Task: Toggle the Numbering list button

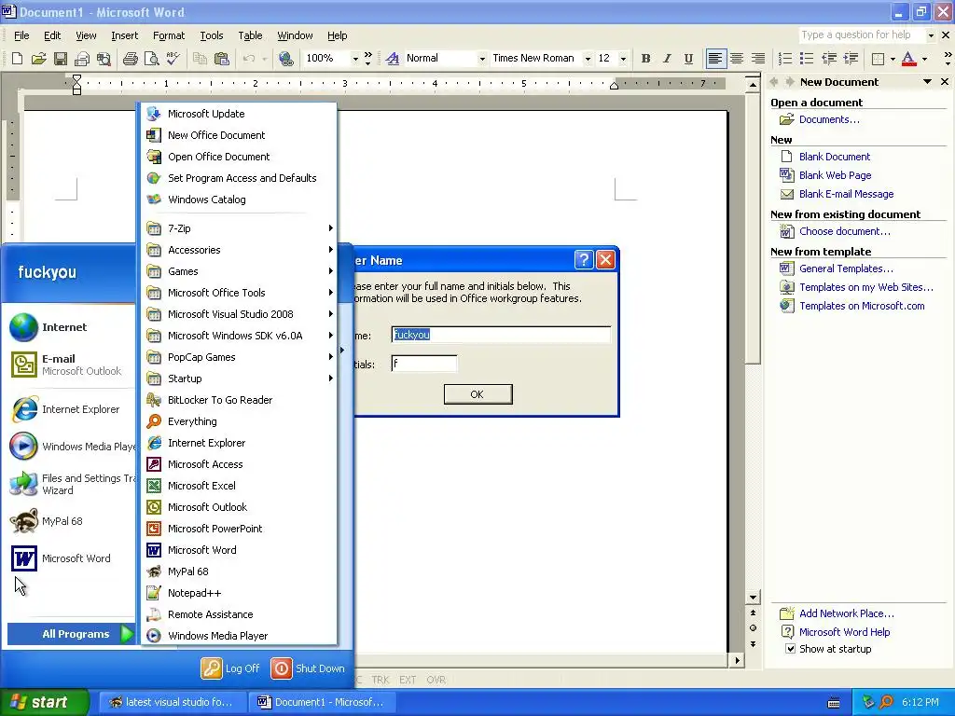Action: (785, 59)
